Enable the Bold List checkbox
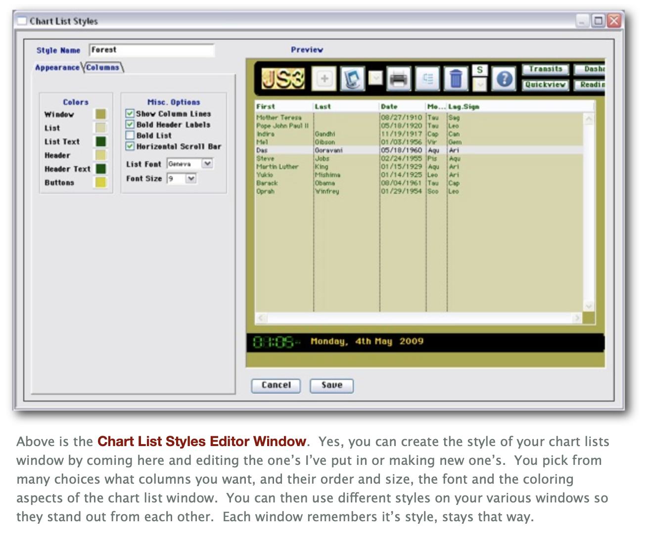 point(130,136)
